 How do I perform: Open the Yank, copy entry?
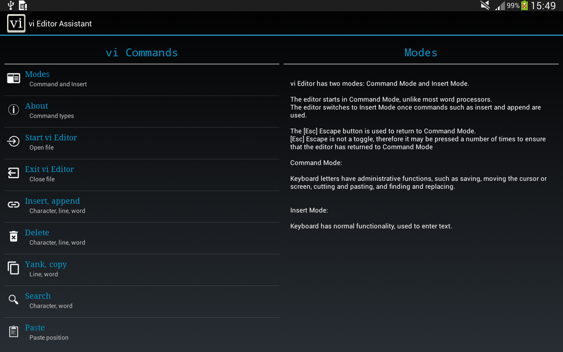pyautogui.click(x=141, y=270)
